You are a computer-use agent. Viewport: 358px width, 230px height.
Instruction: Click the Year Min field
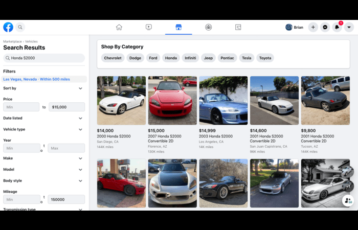tap(21, 148)
